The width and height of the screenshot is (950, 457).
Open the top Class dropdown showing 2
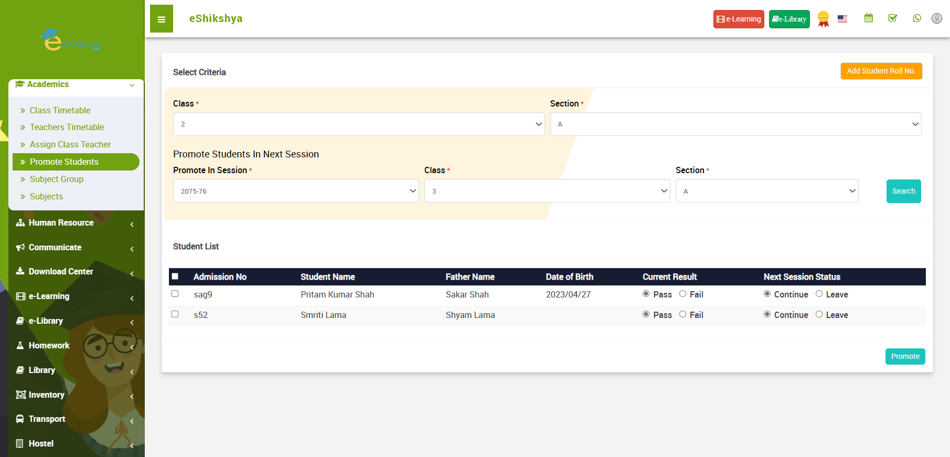(359, 124)
